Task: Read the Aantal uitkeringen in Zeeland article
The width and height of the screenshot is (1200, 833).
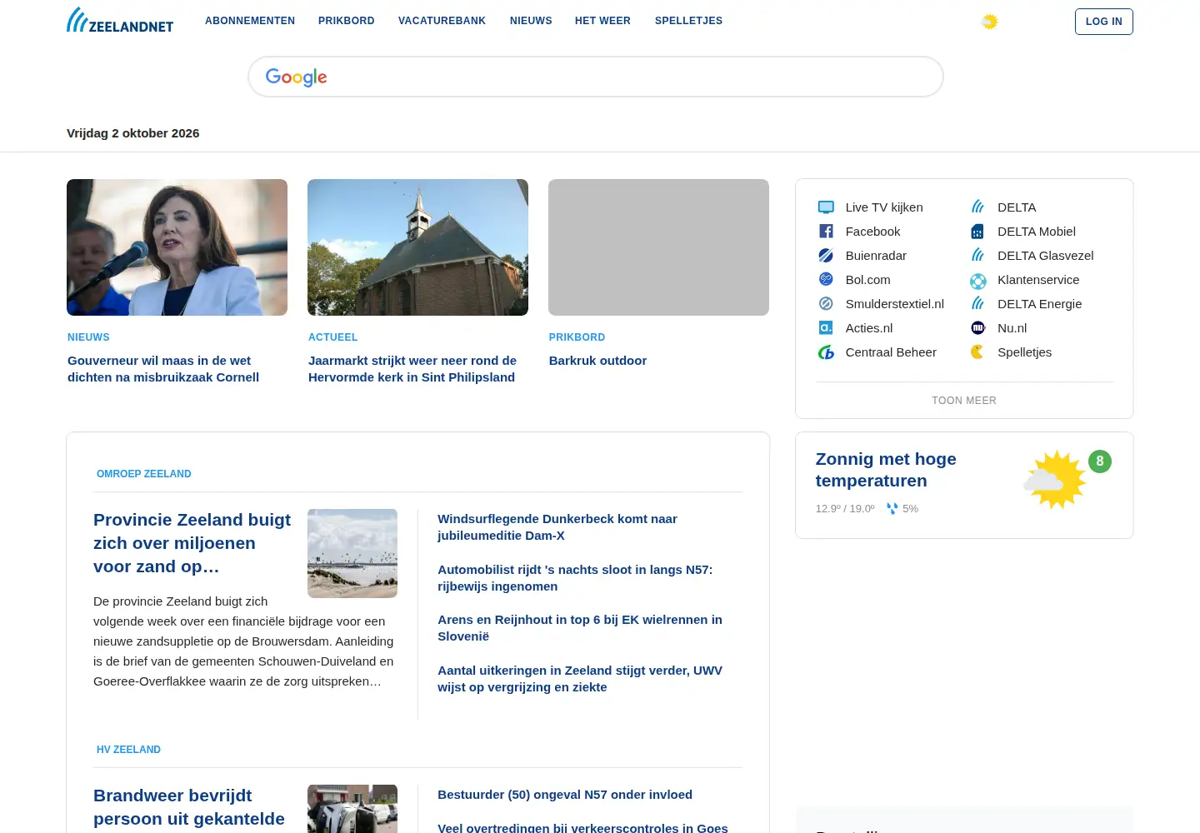Action: coord(580,679)
